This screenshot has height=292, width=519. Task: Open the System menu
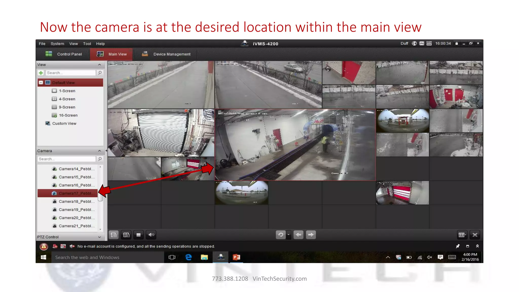(x=57, y=44)
